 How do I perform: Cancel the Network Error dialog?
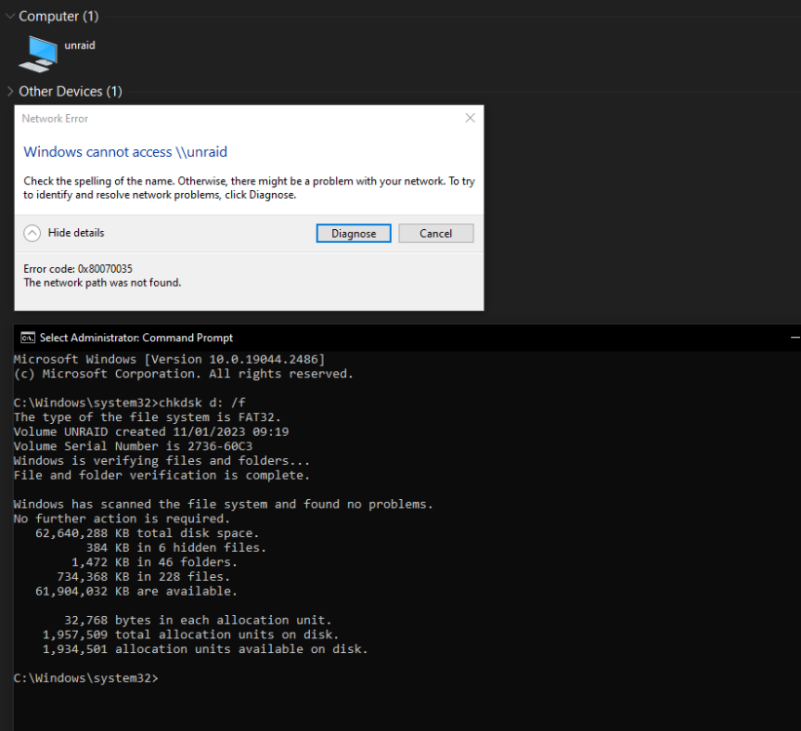[x=436, y=234]
